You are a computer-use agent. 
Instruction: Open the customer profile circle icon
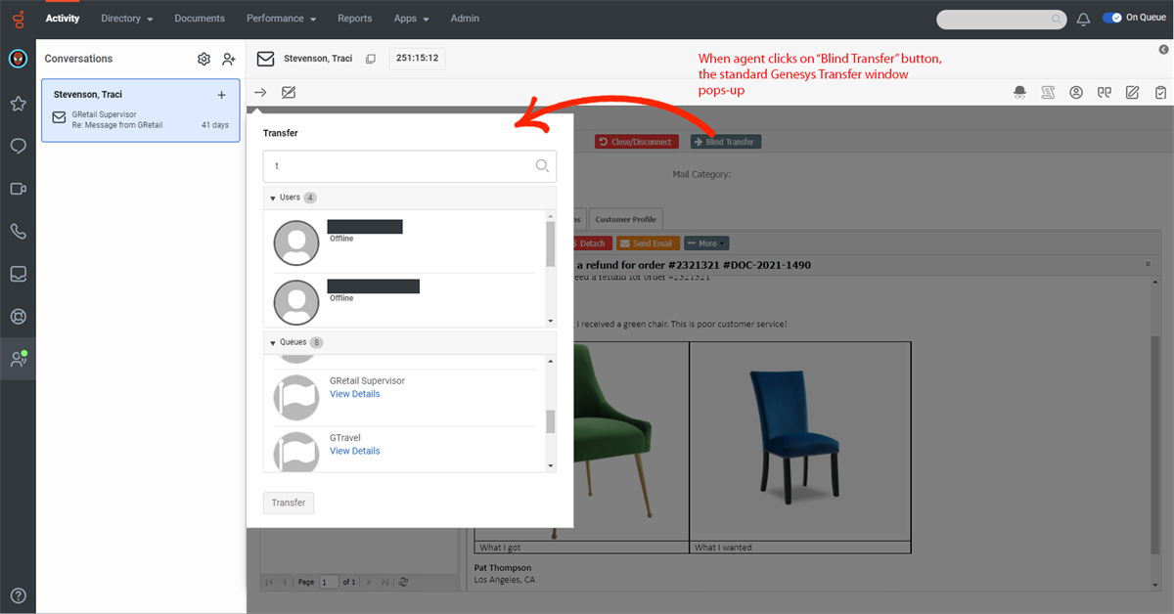click(x=1076, y=93)
